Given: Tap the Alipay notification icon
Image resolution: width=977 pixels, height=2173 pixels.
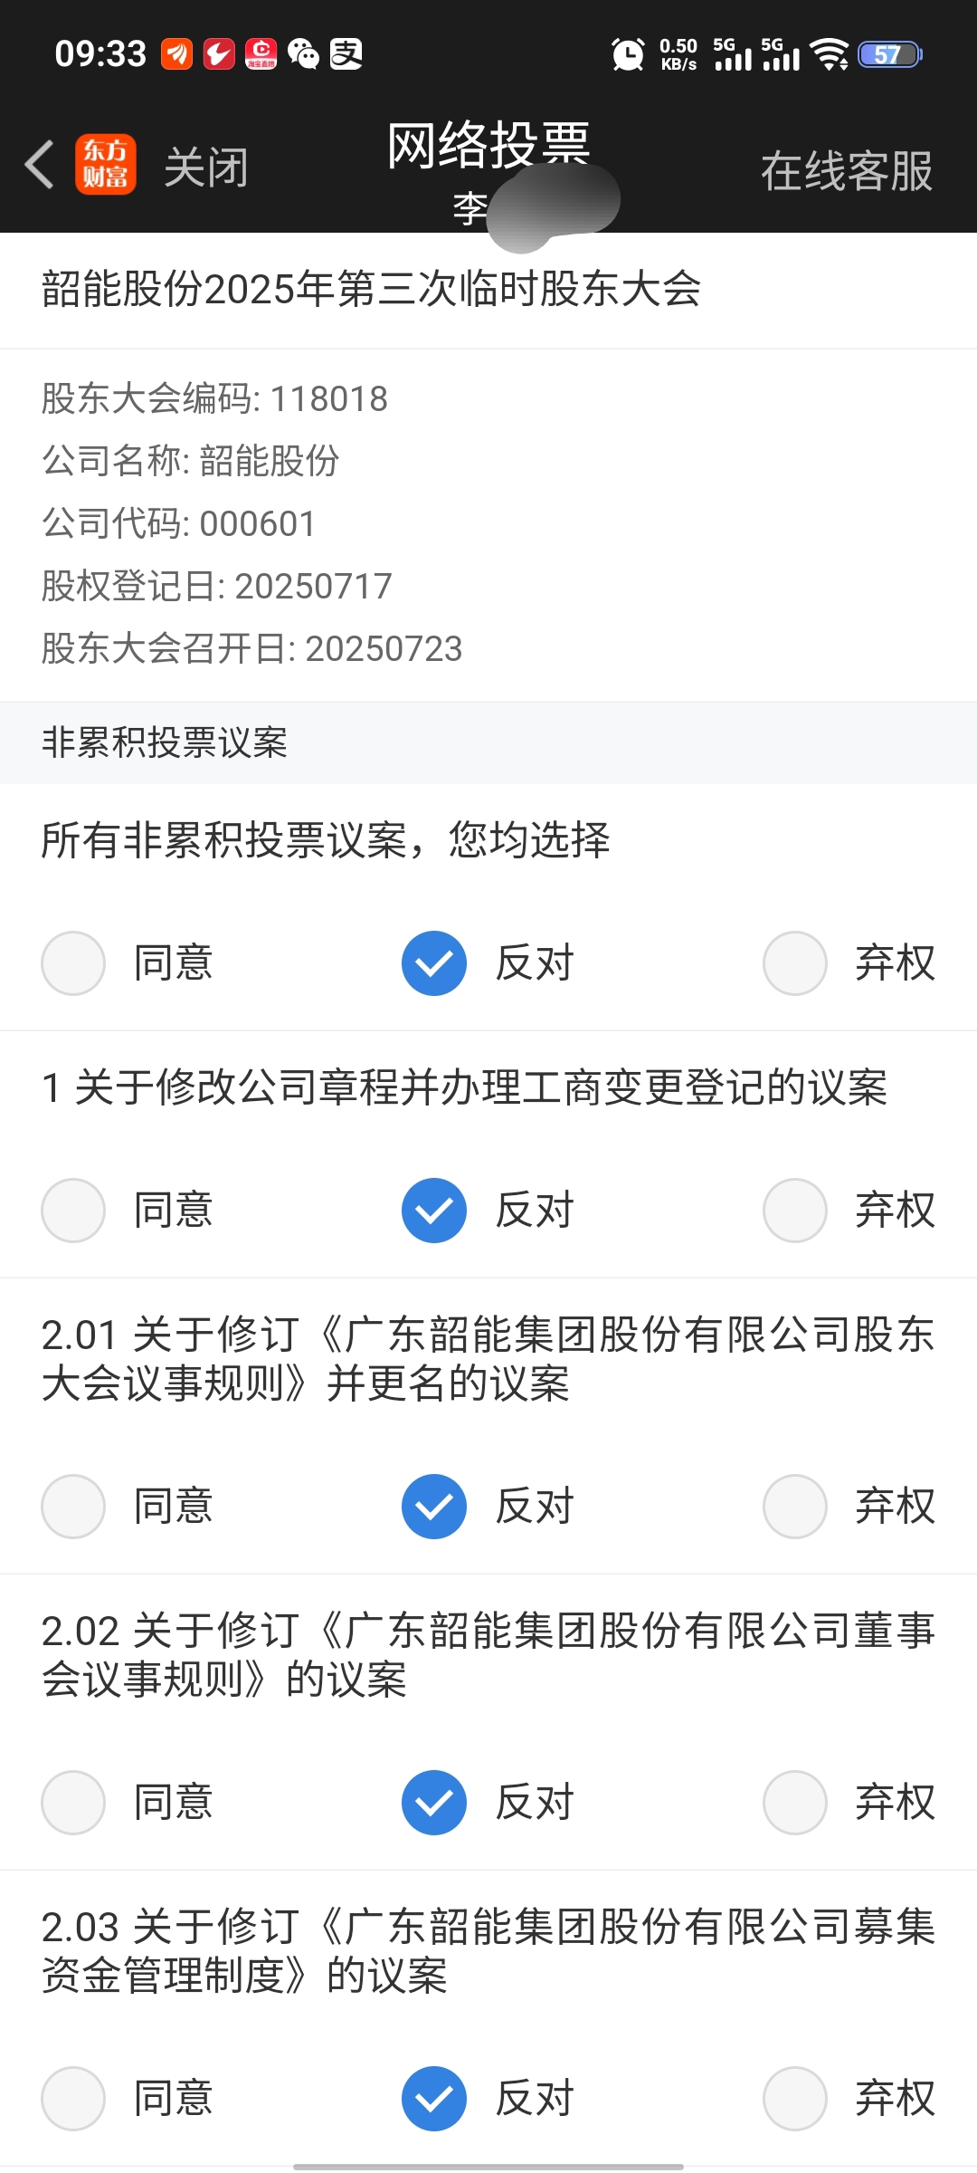Looking at the screenshot, I should pyautogui.click(x=346, y=54).
